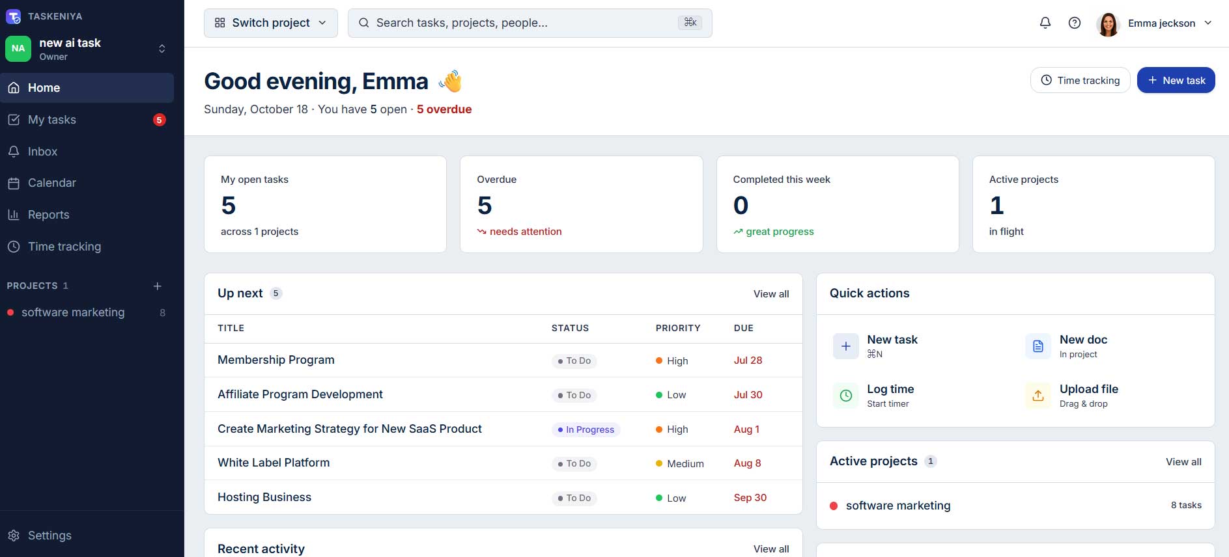Click Upload file icon

tap(1038, 396)
